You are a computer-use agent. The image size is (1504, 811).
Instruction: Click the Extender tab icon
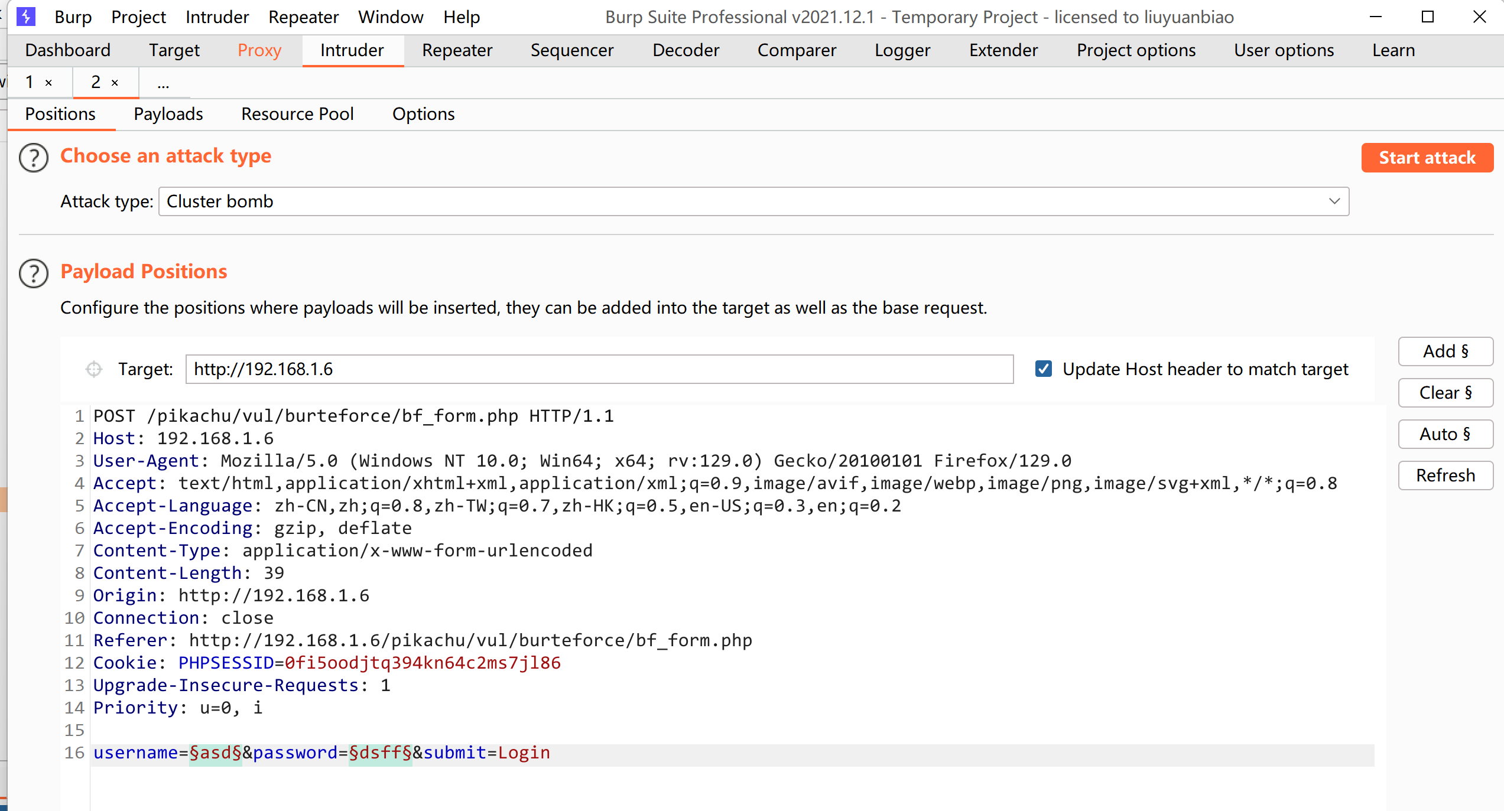tap(1003, 49)
